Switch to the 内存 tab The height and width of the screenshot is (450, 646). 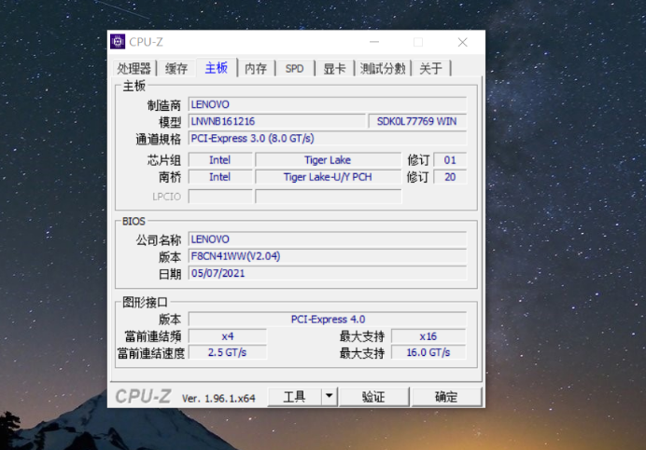(256, 68)
